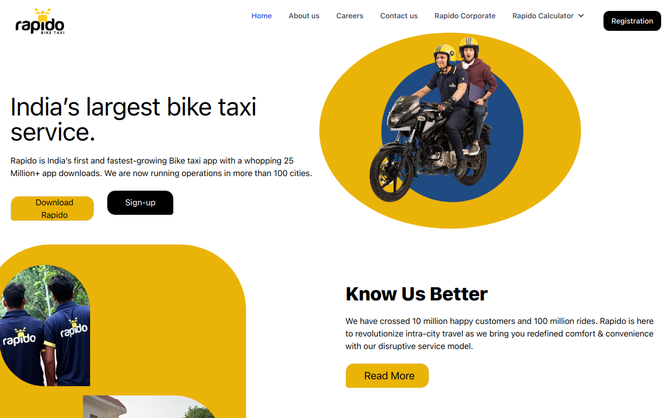Click the 25 Million+ downloads description text

[x=161, y=167]
